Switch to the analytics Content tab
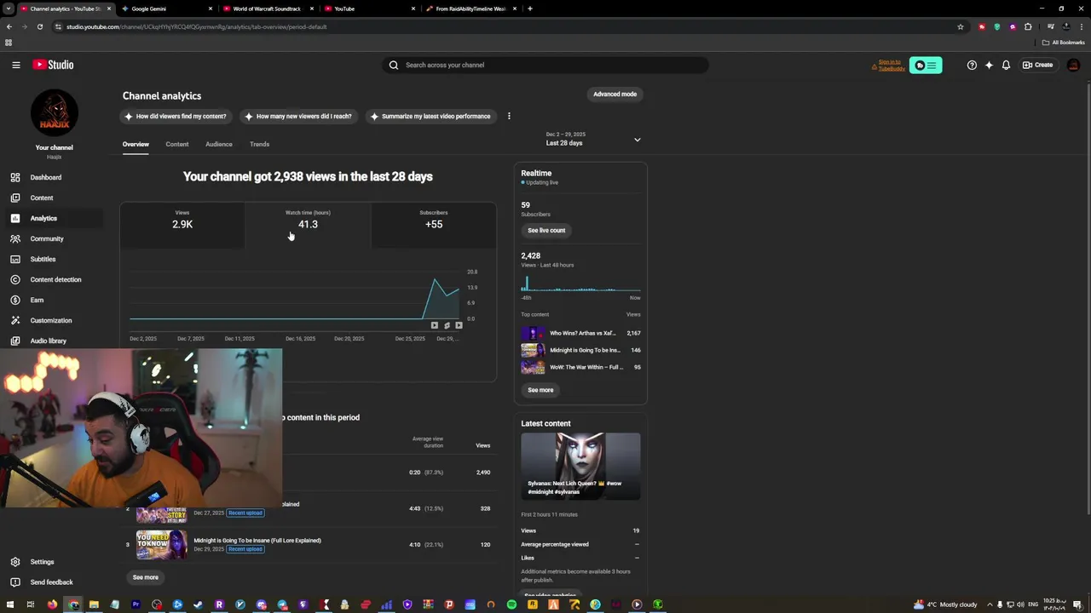1091x613 pixels. [x=177, y=144]
